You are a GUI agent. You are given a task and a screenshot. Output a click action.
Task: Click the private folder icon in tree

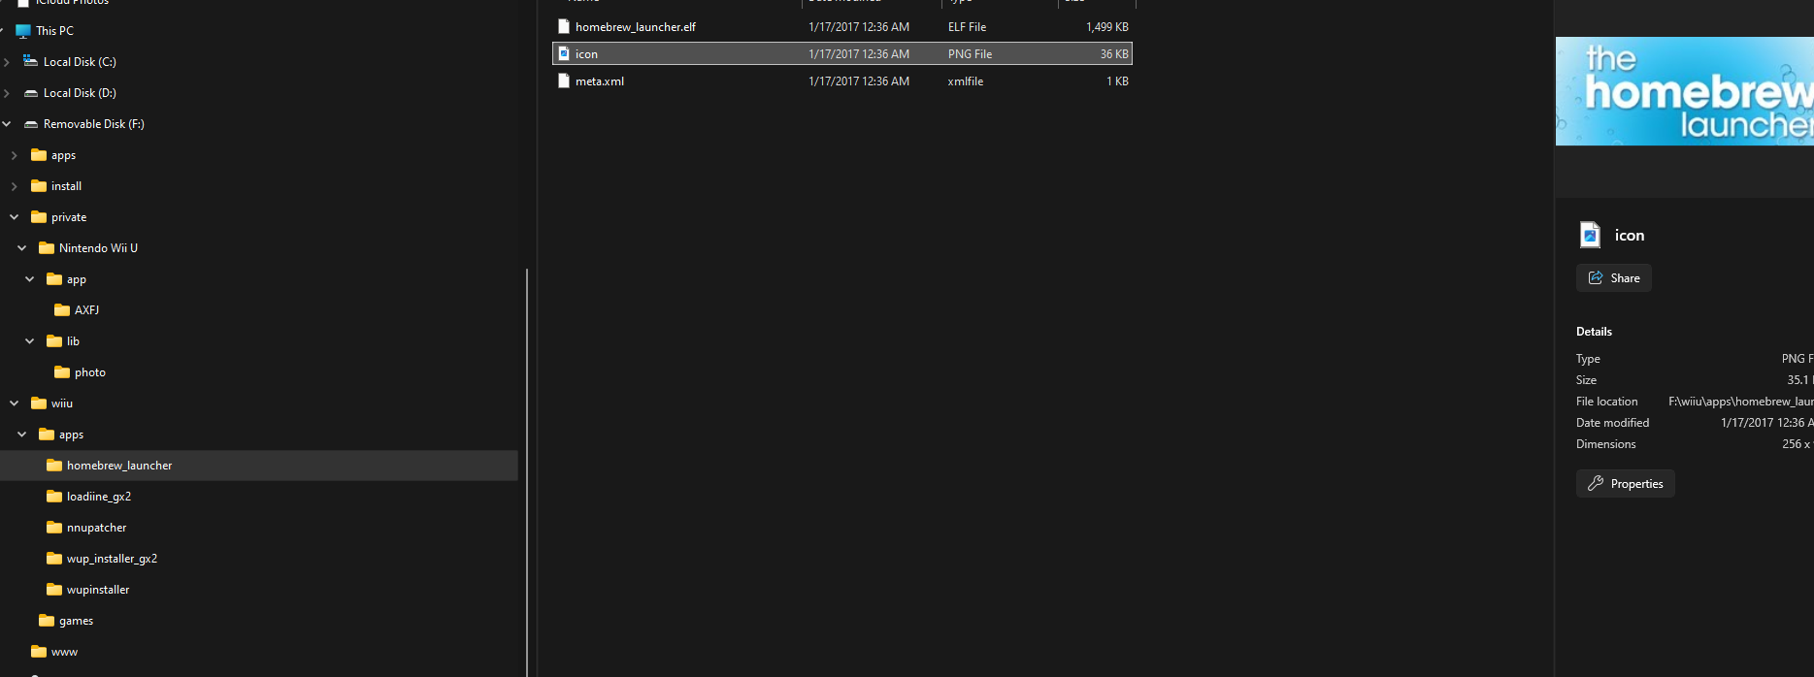point(39,216)
